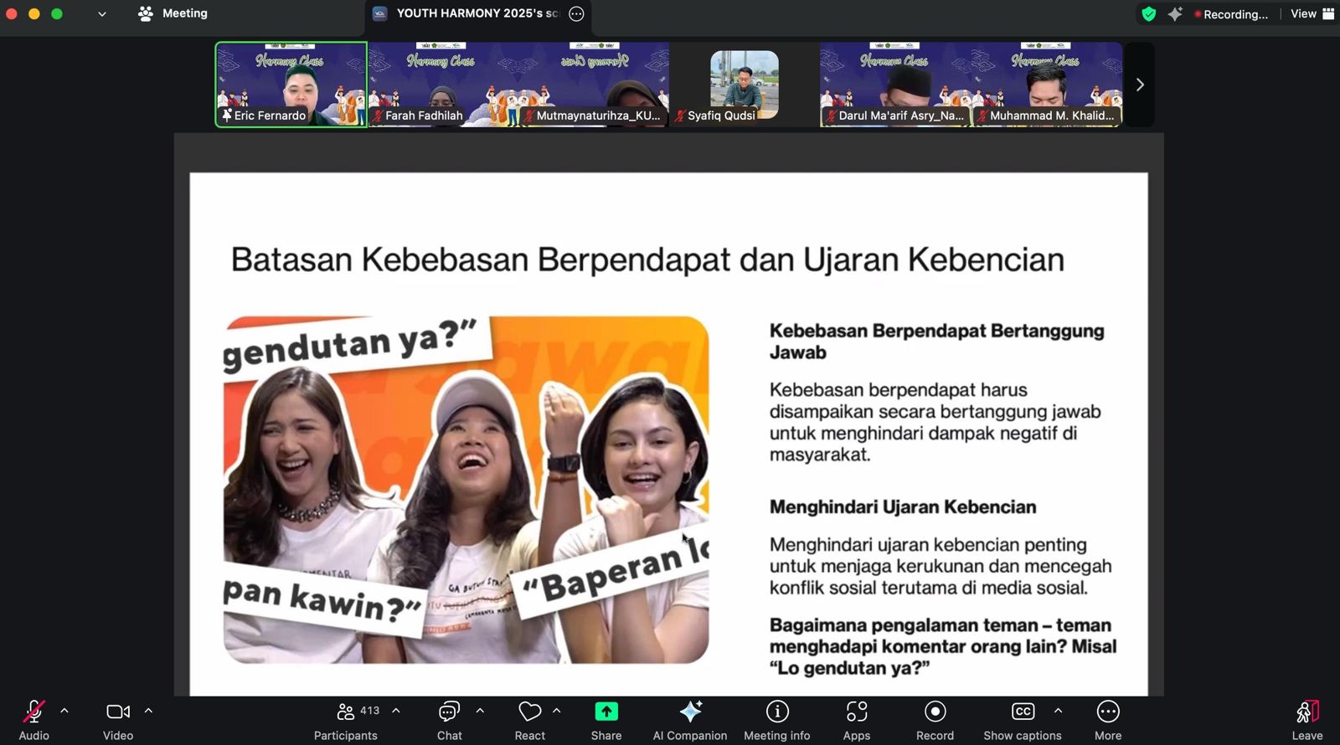Screen dimensions: 1340x745
Task: Click the heading Menghindari Ujaran Kebencian
Action: pos(903,507)
